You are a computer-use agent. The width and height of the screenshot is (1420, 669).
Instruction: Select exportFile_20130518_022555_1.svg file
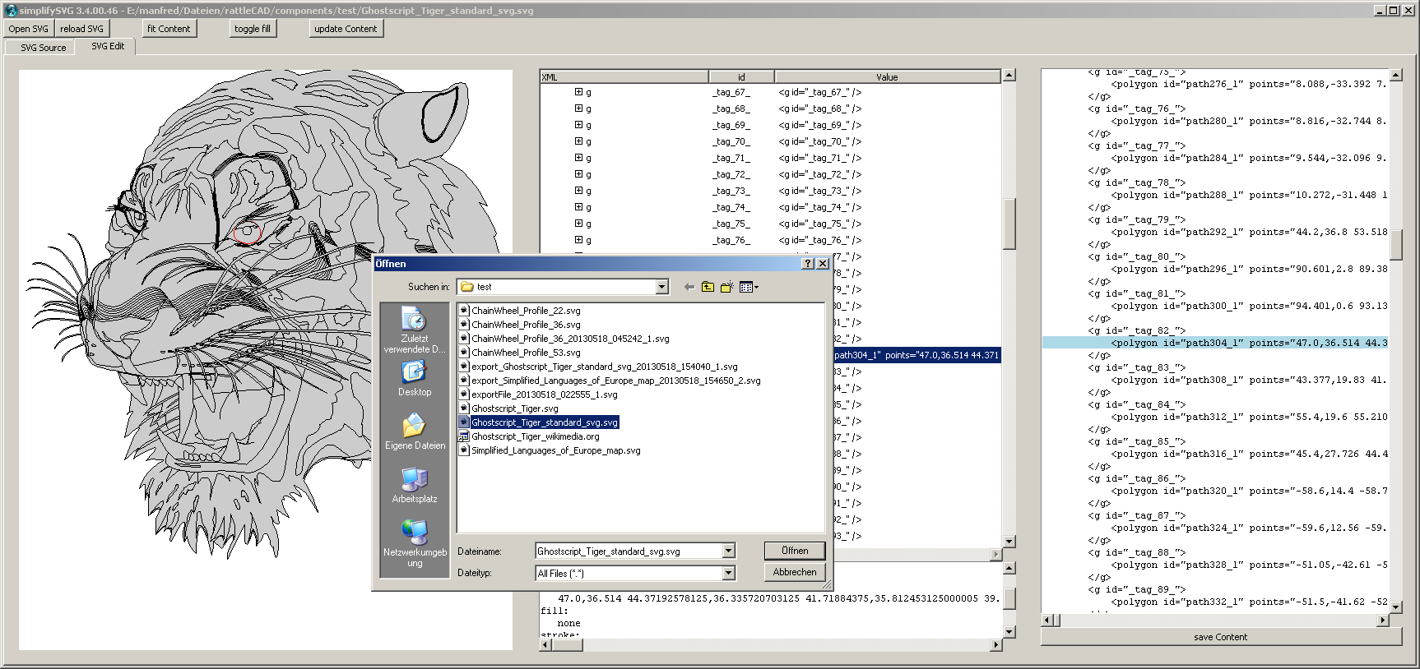[x=544, y=394]
